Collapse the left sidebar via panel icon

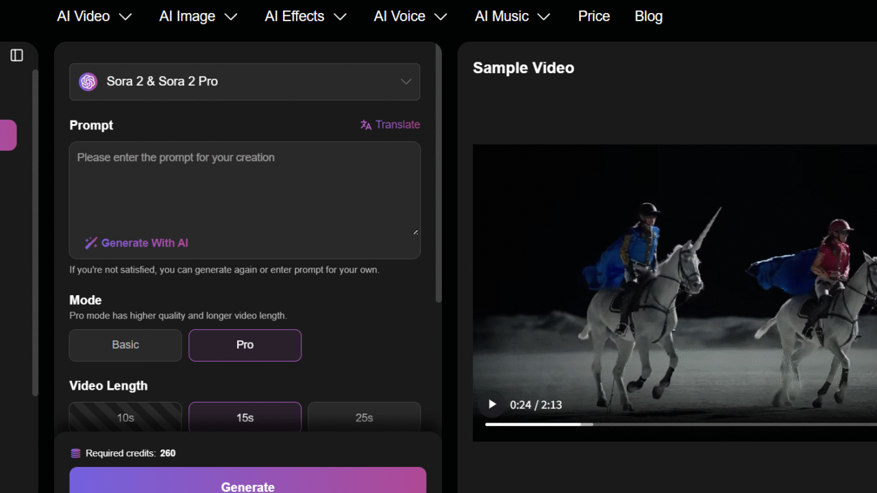(x=18, y=55)
